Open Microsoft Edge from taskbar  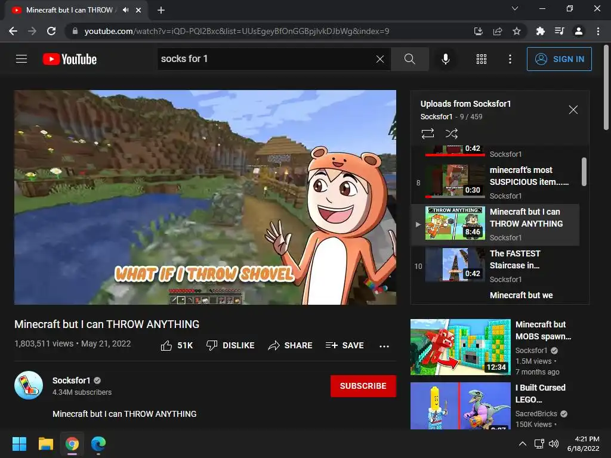pos(98,444)
